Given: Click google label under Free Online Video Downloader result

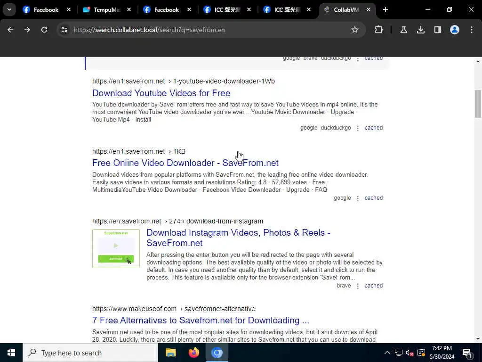Looking at the screenshot, I should coord(342,198).
